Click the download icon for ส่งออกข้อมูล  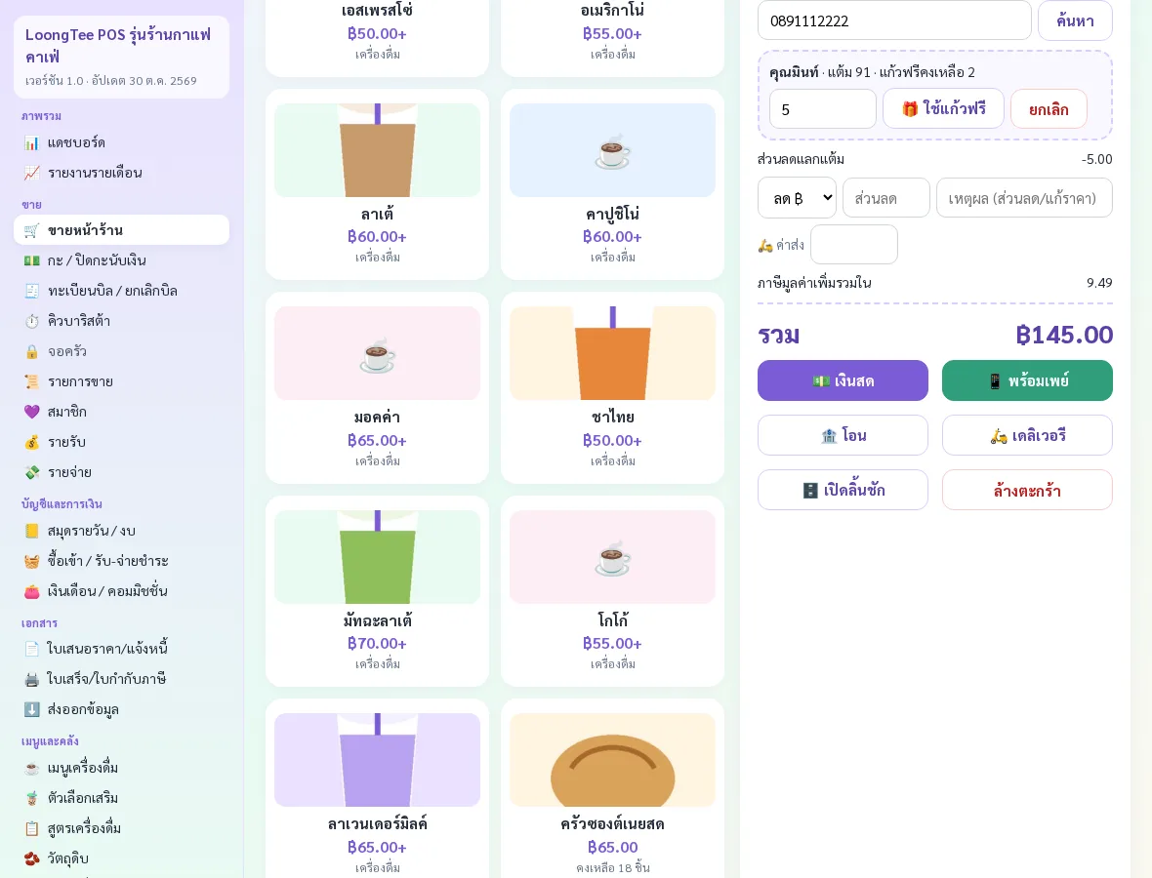point(31,709)
